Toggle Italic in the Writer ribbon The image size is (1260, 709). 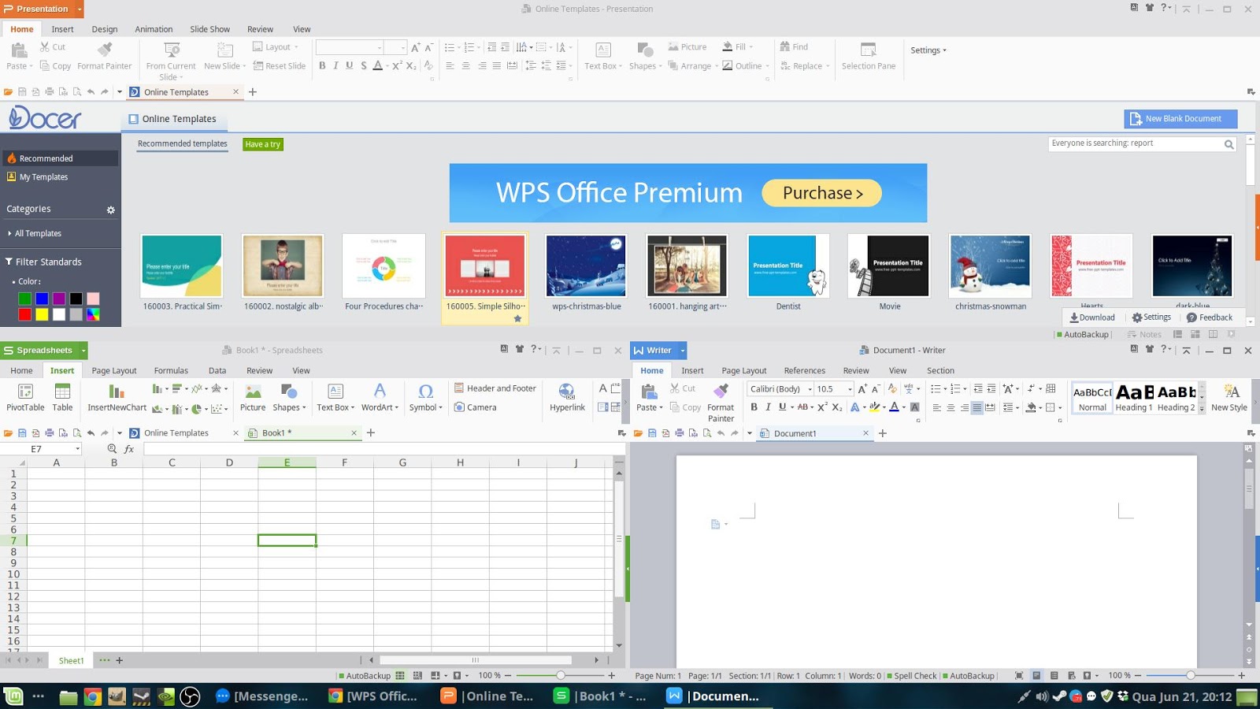point(768,407)
